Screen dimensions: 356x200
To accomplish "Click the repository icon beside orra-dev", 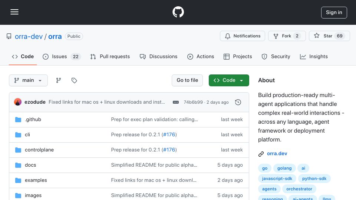I will click(x=9, y=36).
